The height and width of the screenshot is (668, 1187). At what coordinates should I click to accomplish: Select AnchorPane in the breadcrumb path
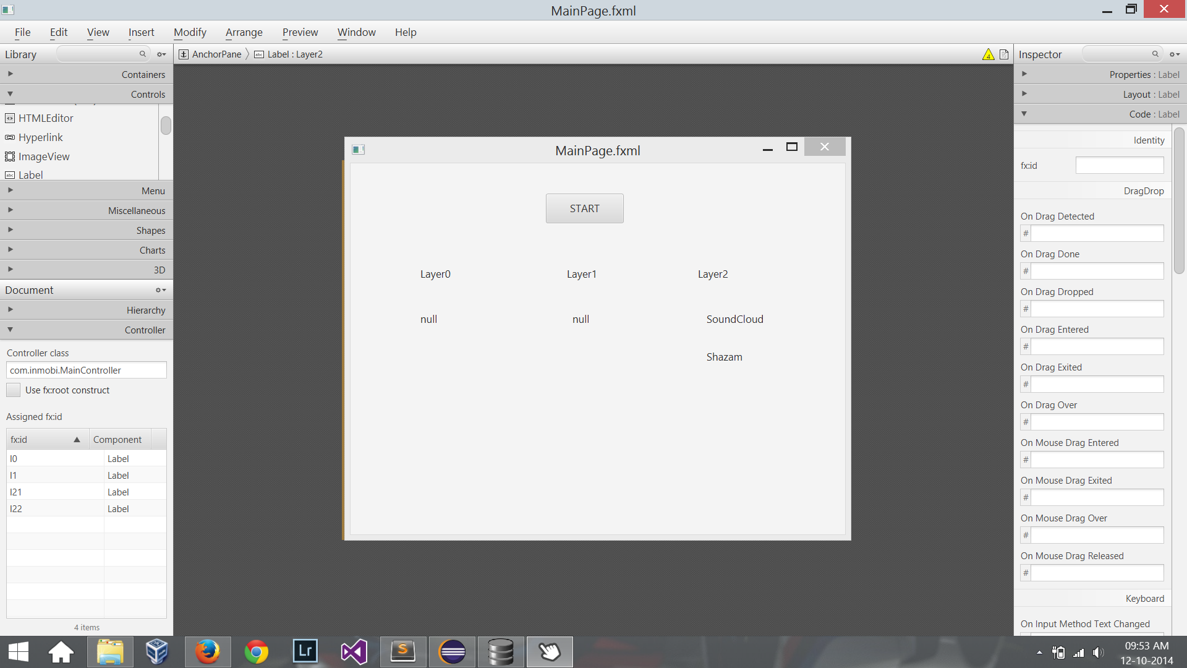pyautogui.click(x=216, y=54)
